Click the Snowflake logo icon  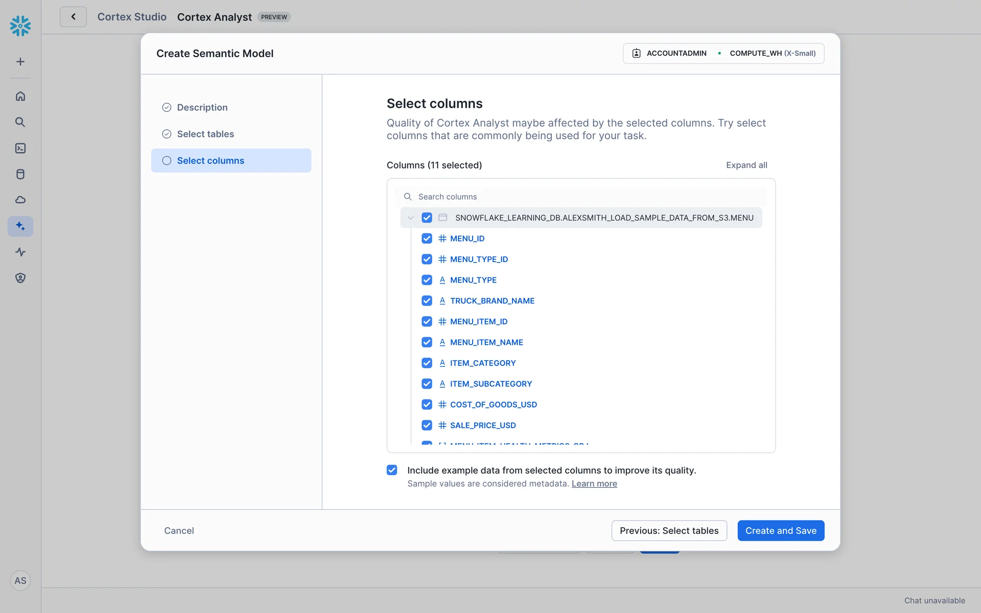coord(20,26)
